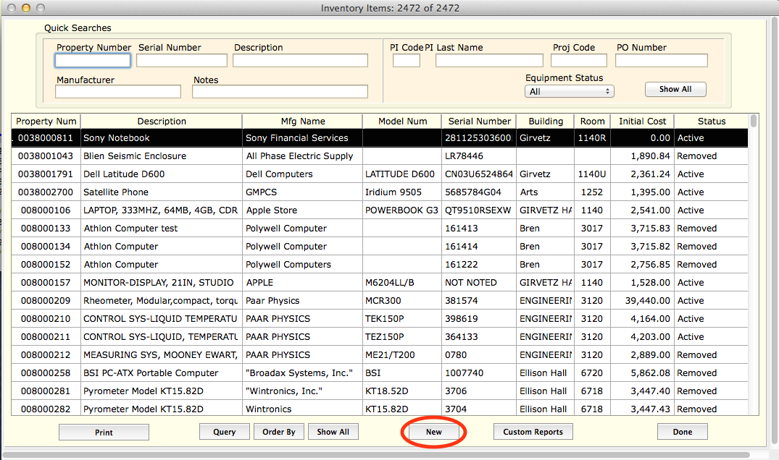
Task: Click the New button
Action: pos(433,432)
